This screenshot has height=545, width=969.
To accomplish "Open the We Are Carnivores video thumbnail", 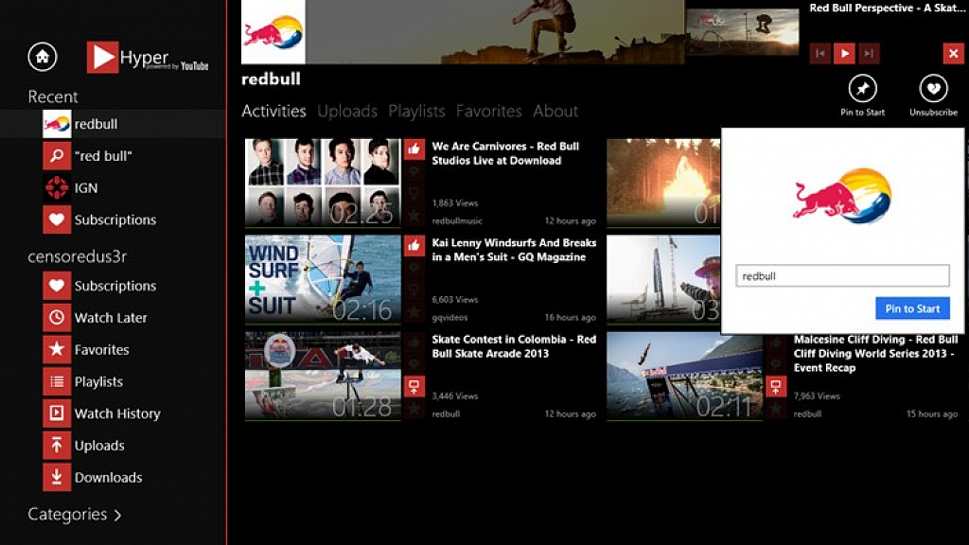I will 323,183.
